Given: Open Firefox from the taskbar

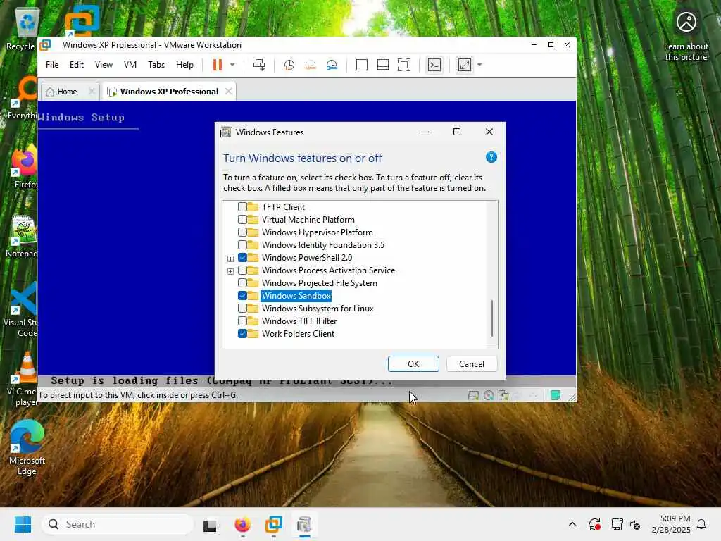Looking at the screenshot, I should [242, 524].
